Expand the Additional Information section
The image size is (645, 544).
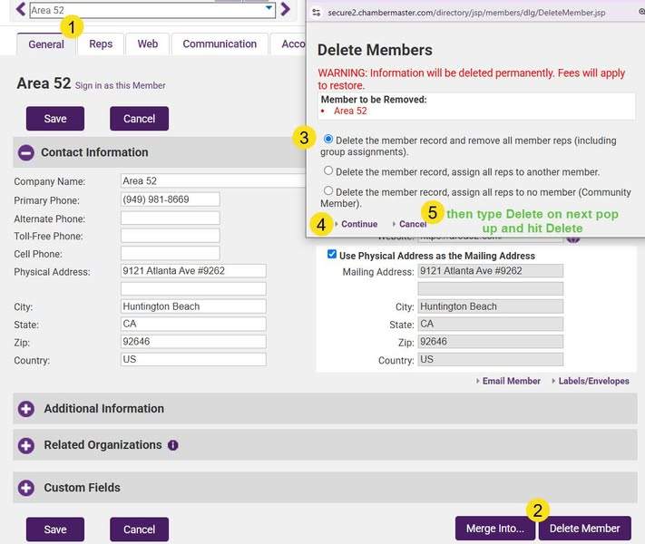click(25, 409)
